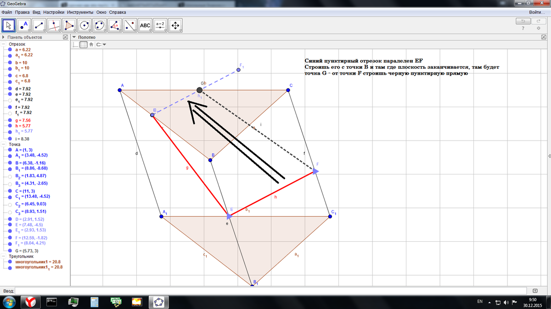Select the Line through two points tool

pyautogui.click(x=39, y=25)
